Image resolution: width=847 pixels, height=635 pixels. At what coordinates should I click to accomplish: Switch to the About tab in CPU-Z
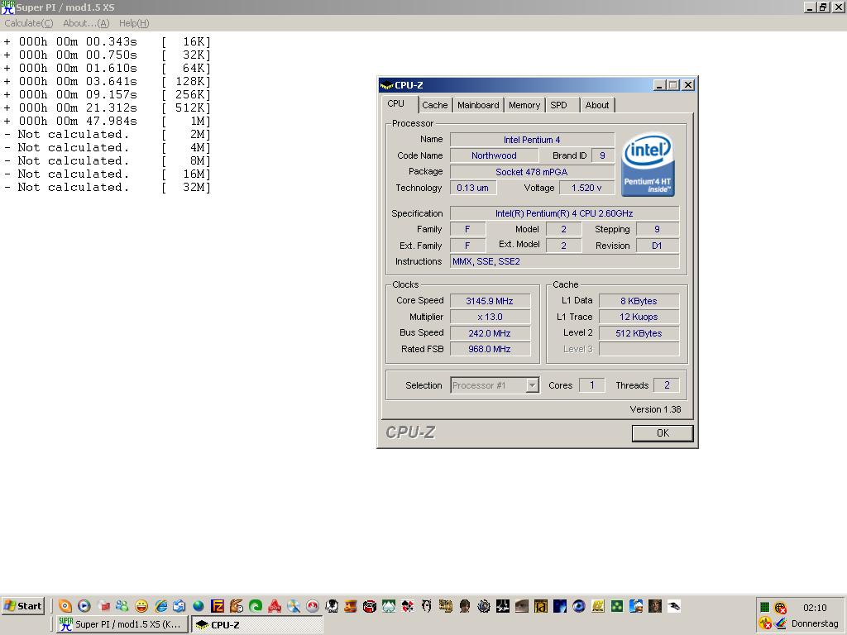(597, 105)
